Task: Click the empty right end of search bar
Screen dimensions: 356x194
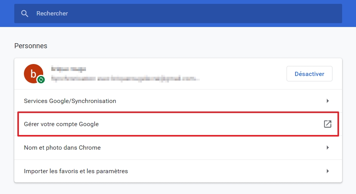Action: click(x=309, y=13)
